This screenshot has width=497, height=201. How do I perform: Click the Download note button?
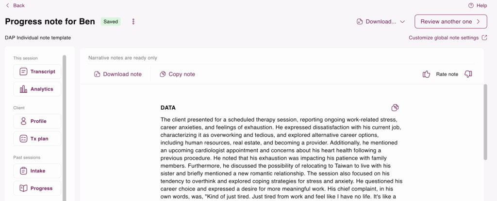coord(118,74)
